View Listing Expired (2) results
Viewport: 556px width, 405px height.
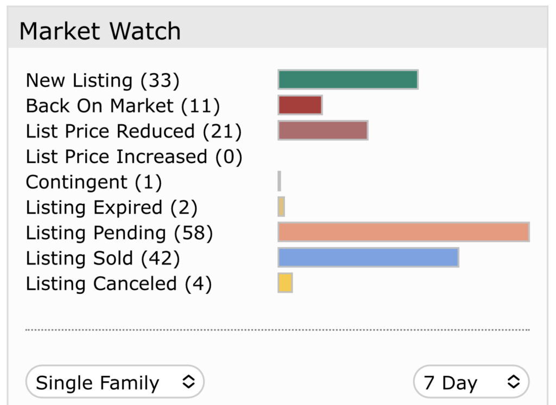[111, 207]
